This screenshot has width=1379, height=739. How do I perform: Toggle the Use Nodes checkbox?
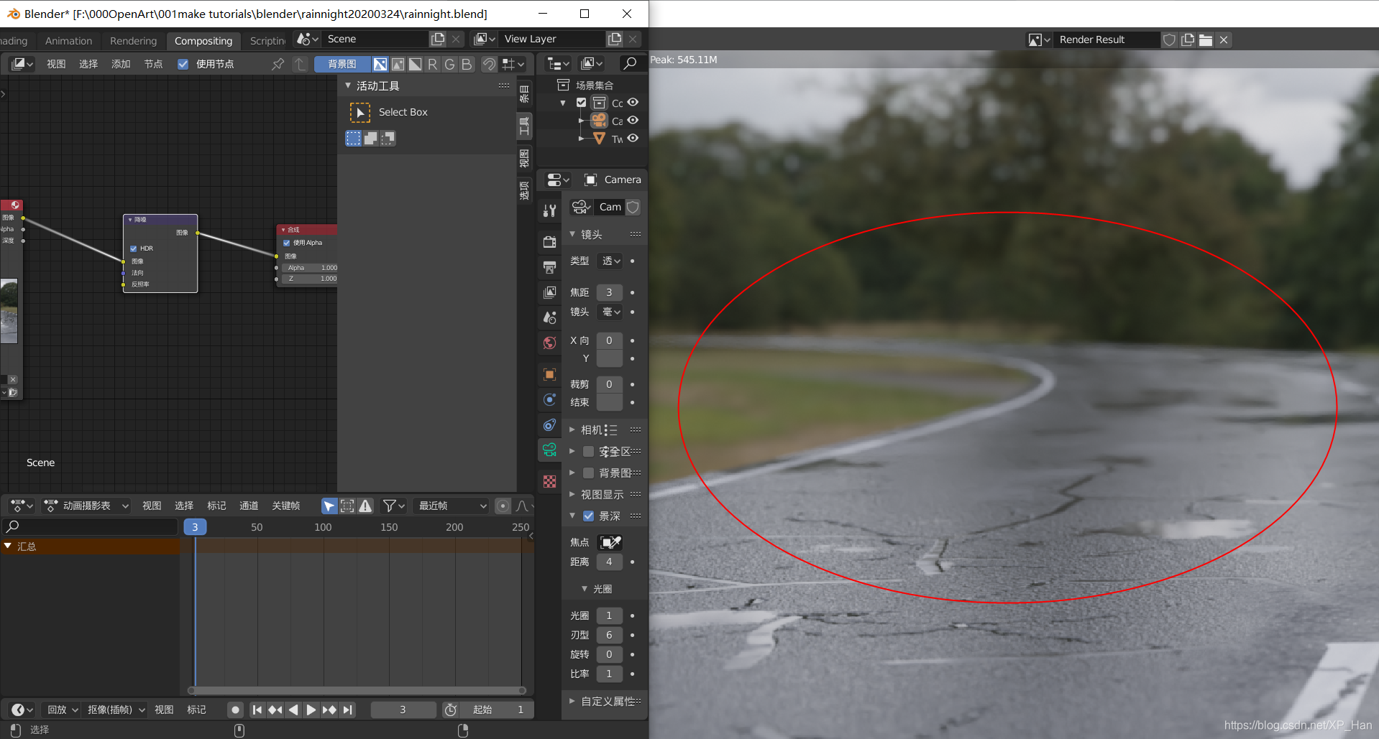[x=183, y=64]
